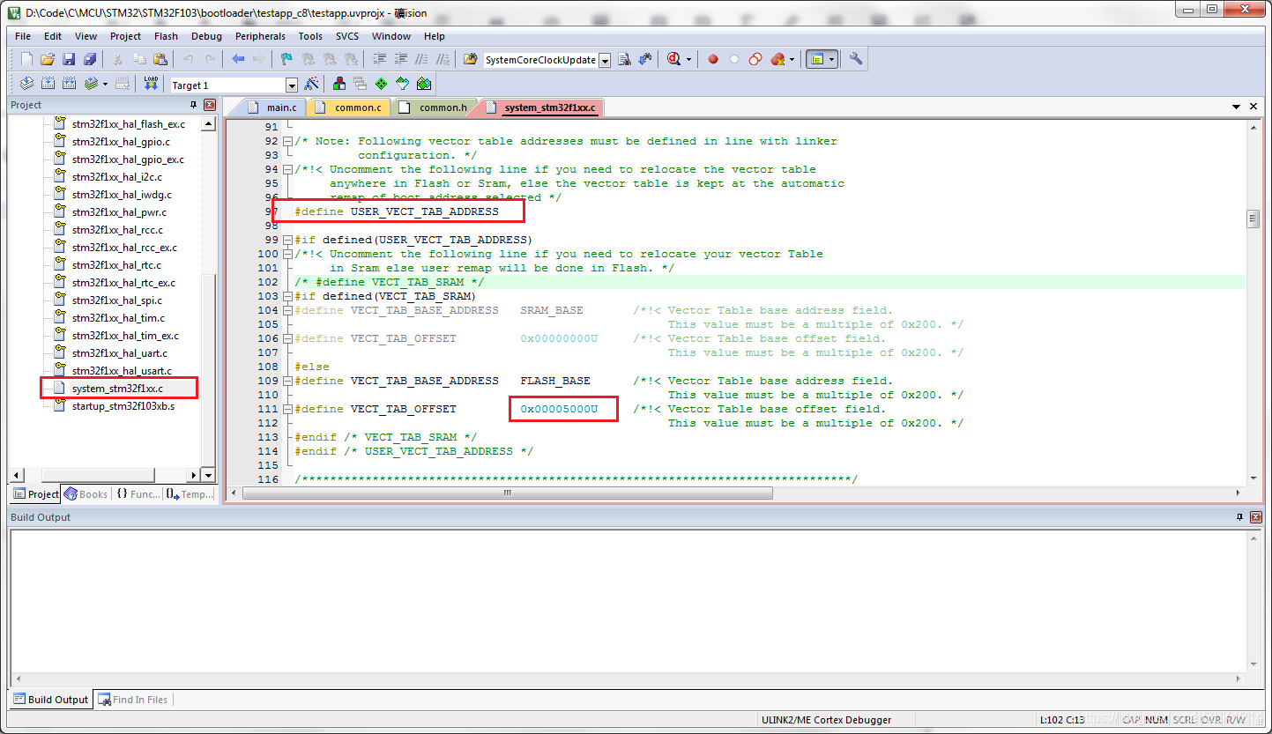Open the Configuration wrench dialog
The width and height of the screenshot is (1272, 734).
pos(855,59)
